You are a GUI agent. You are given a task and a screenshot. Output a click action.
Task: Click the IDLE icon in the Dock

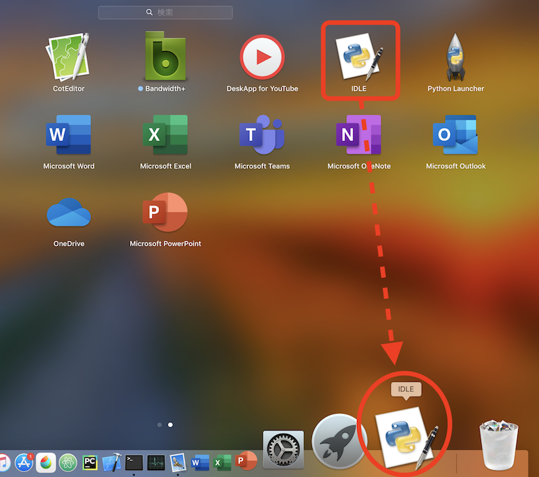(406, 438)
